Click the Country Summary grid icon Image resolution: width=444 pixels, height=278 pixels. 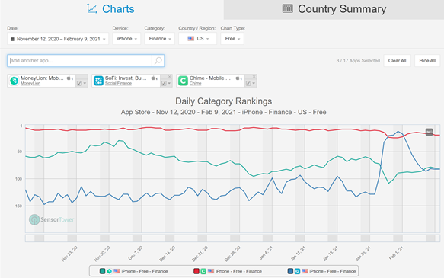click(x=287, y=8)
